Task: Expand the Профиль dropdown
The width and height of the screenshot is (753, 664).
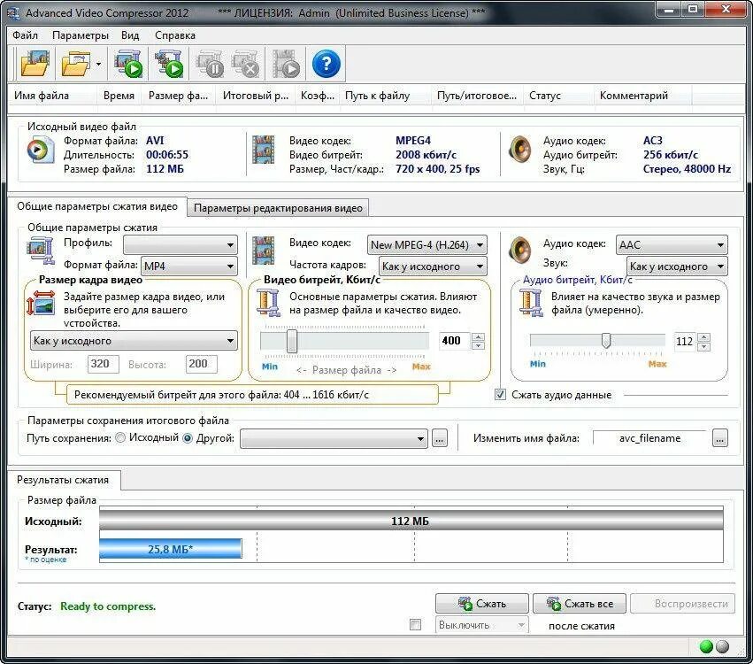Action: 181,244
